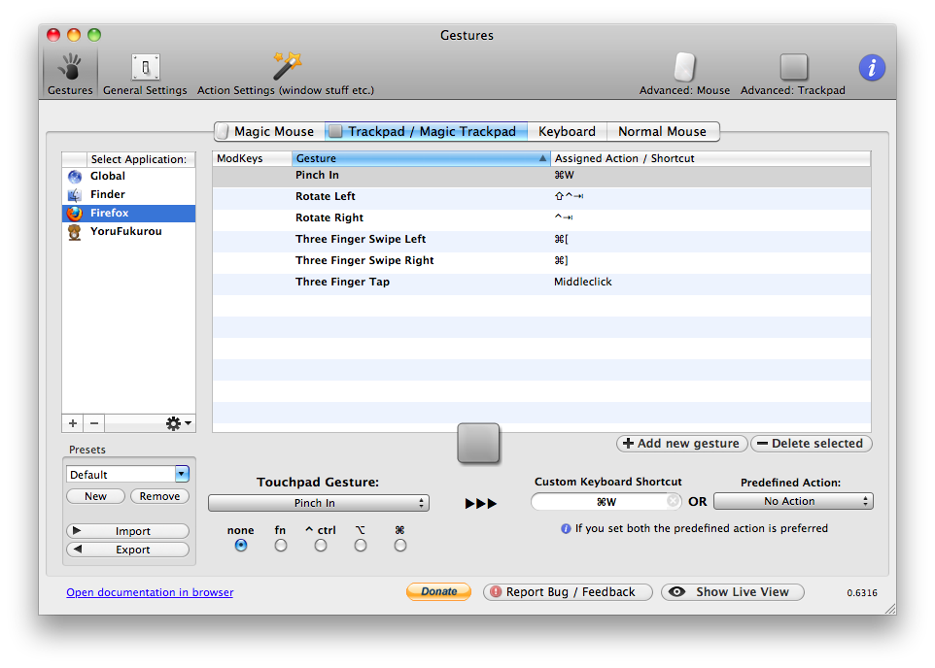The width and height of the screenshot is (935, 668).
Task: Select YoruFukurou in the application list
Action: pos(129,232)
